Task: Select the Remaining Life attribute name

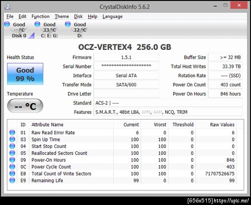Action: [x=47, y=180]
